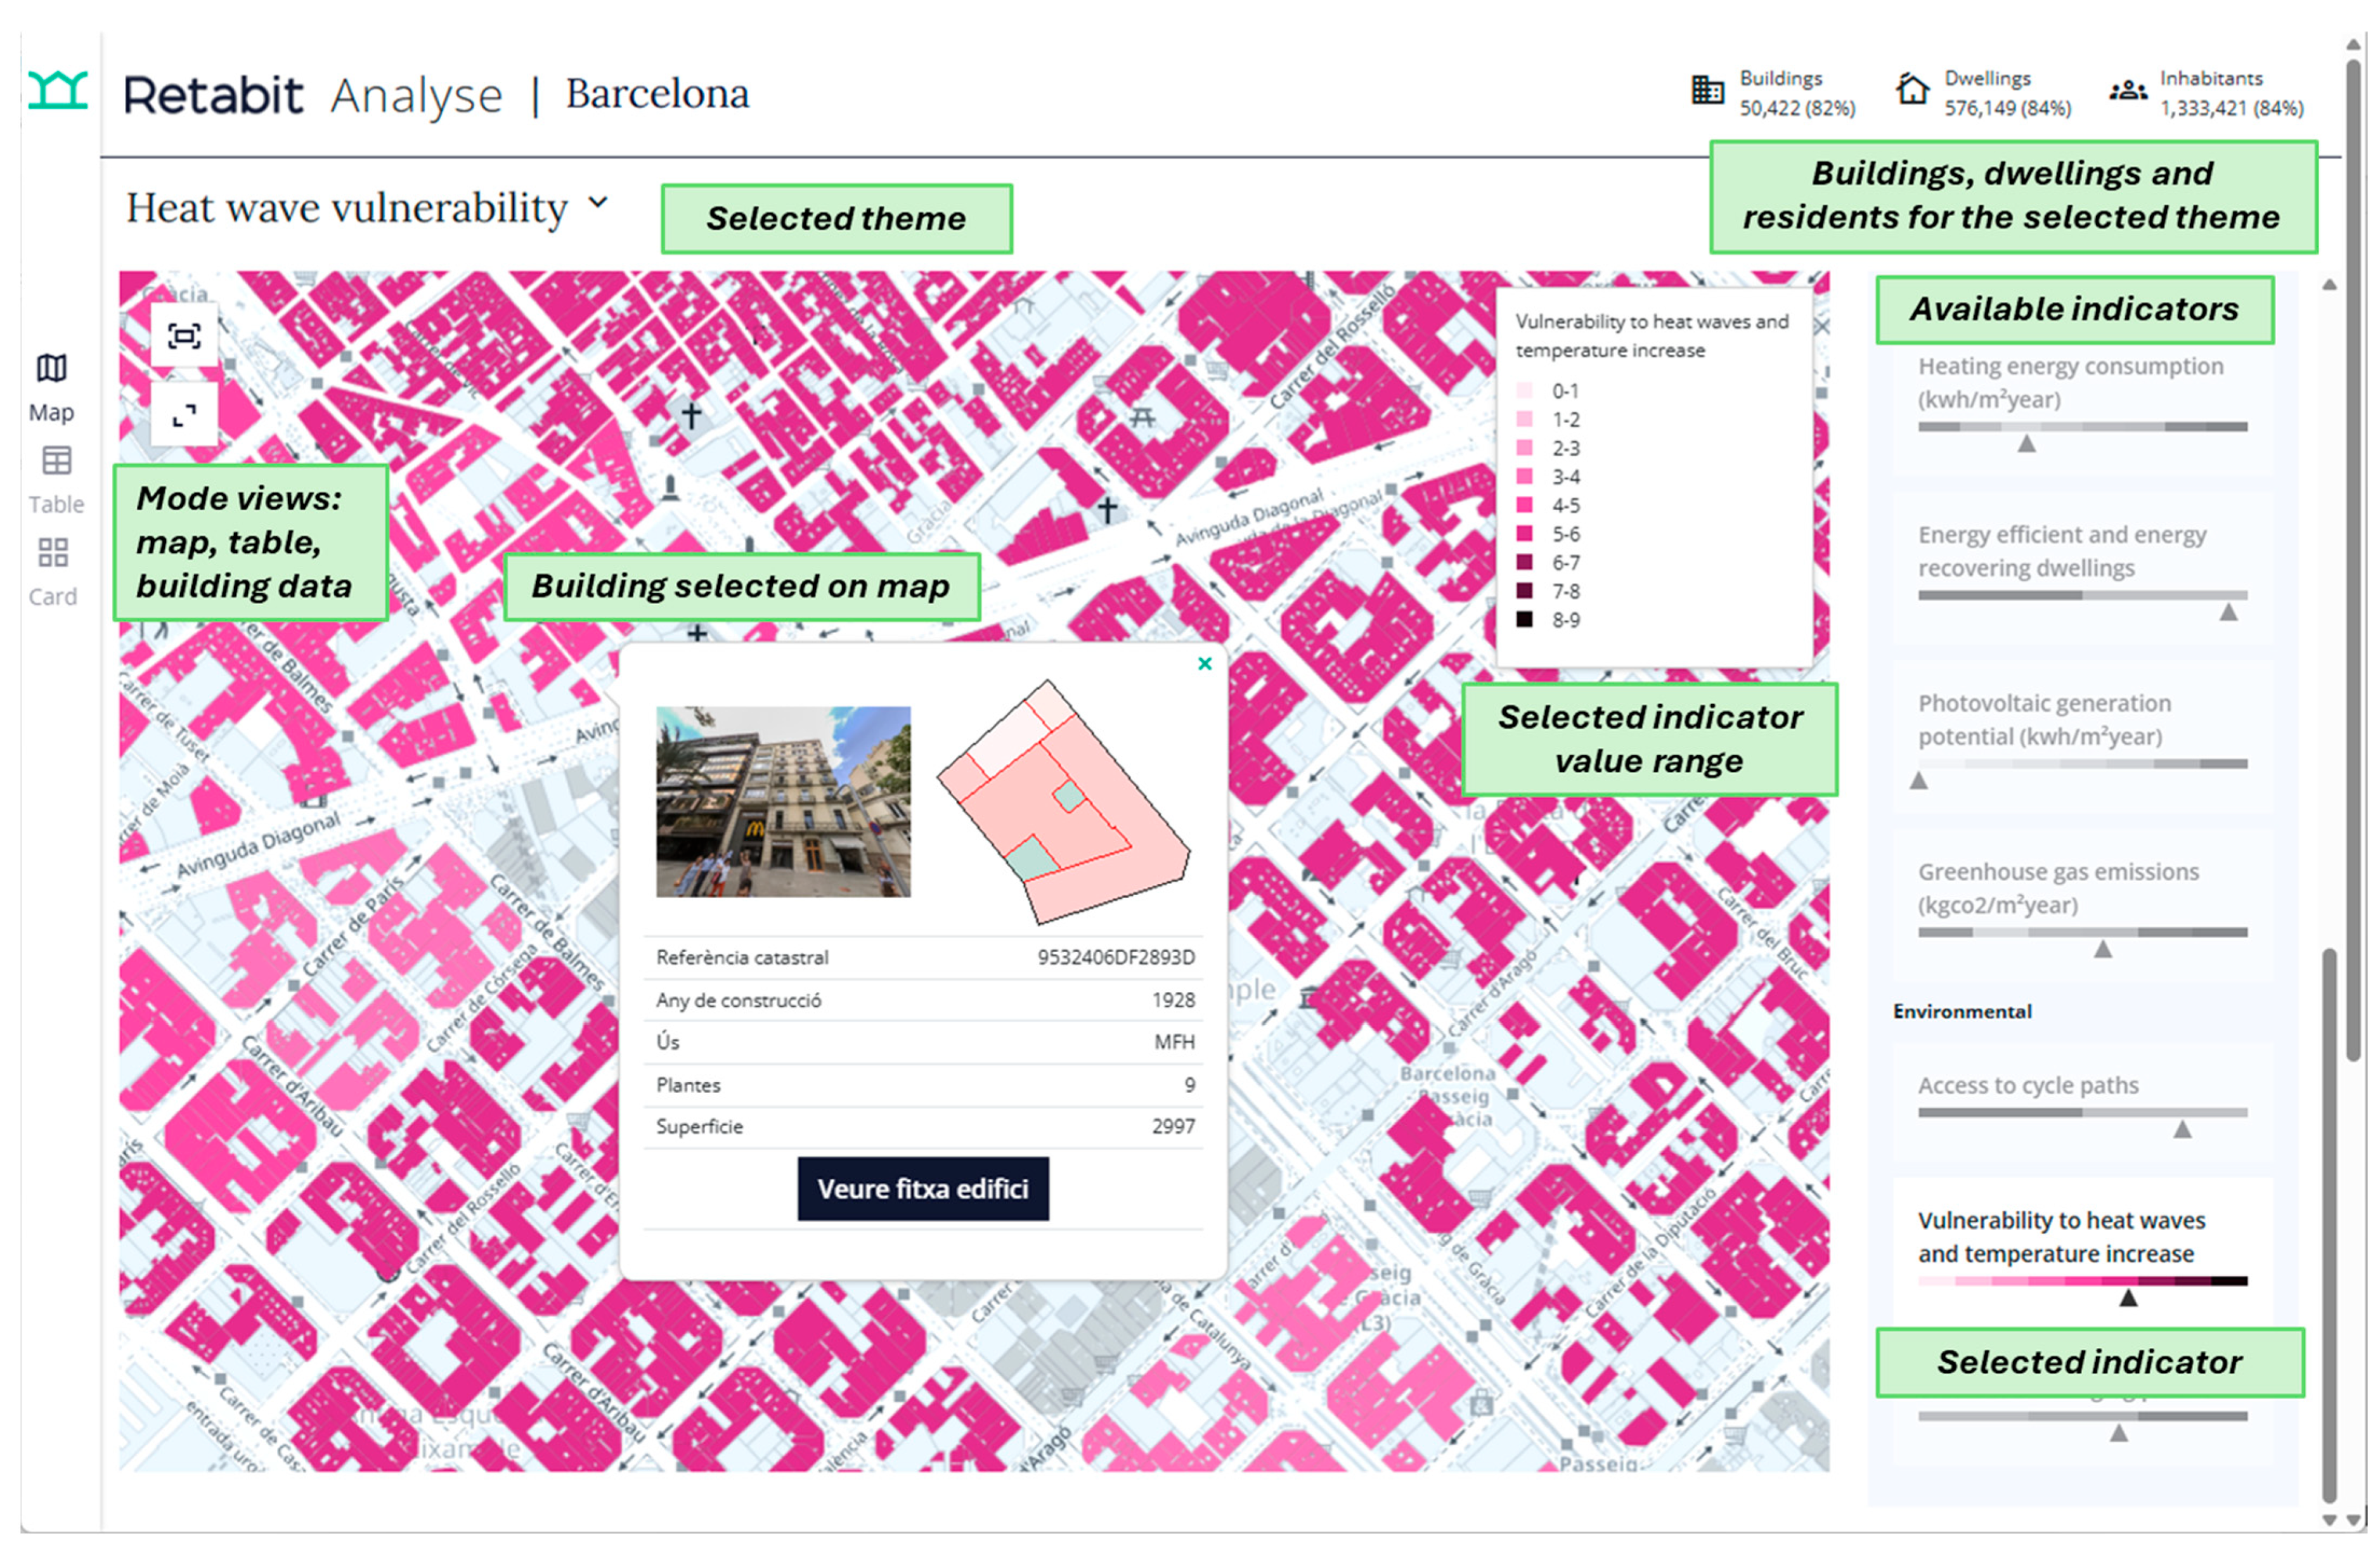Click the Veure fitxa edifici button
Screen dimensions: 2380x1549
[x=923, y=1189]
